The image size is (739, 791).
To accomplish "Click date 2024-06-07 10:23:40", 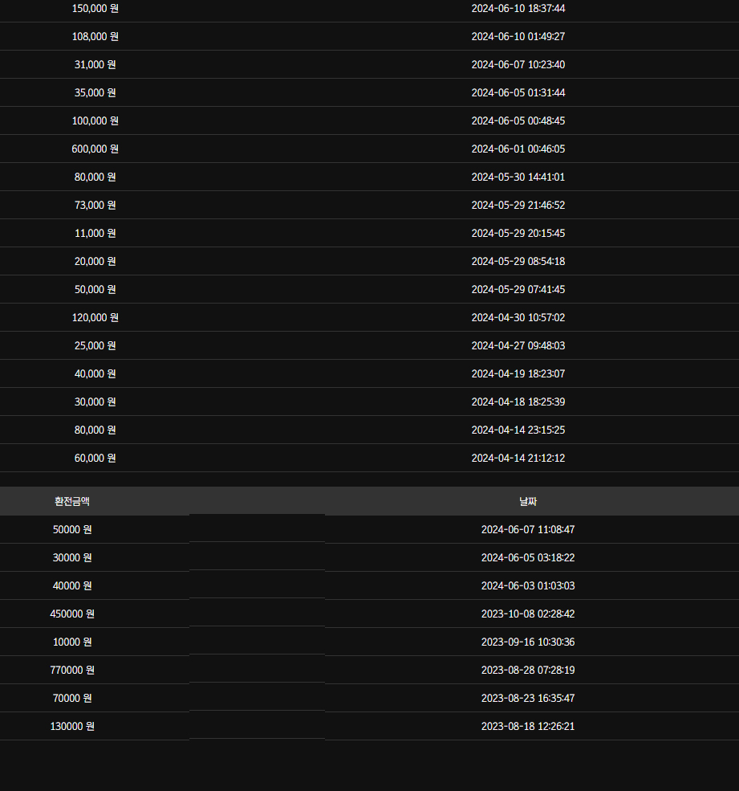I will click(x=518, y=64).
